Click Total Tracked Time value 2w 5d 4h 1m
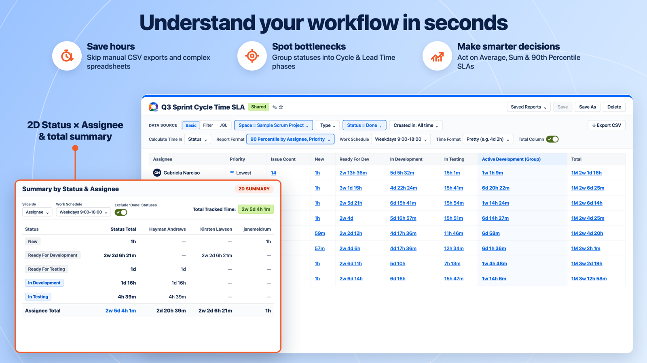 (256, 209)
